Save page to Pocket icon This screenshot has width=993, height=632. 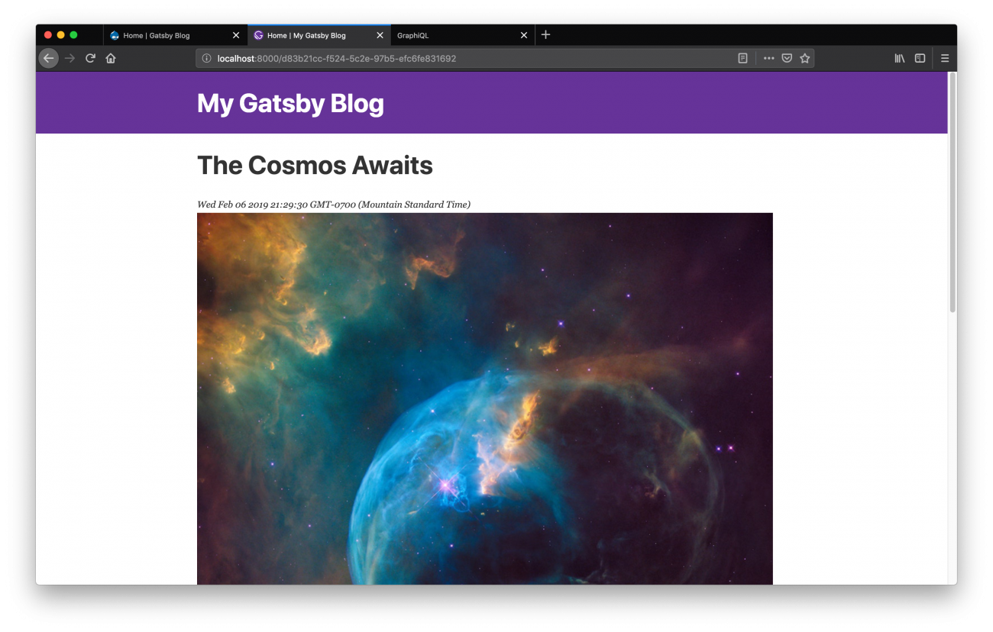pyautogui.click(x=787, y=58)
